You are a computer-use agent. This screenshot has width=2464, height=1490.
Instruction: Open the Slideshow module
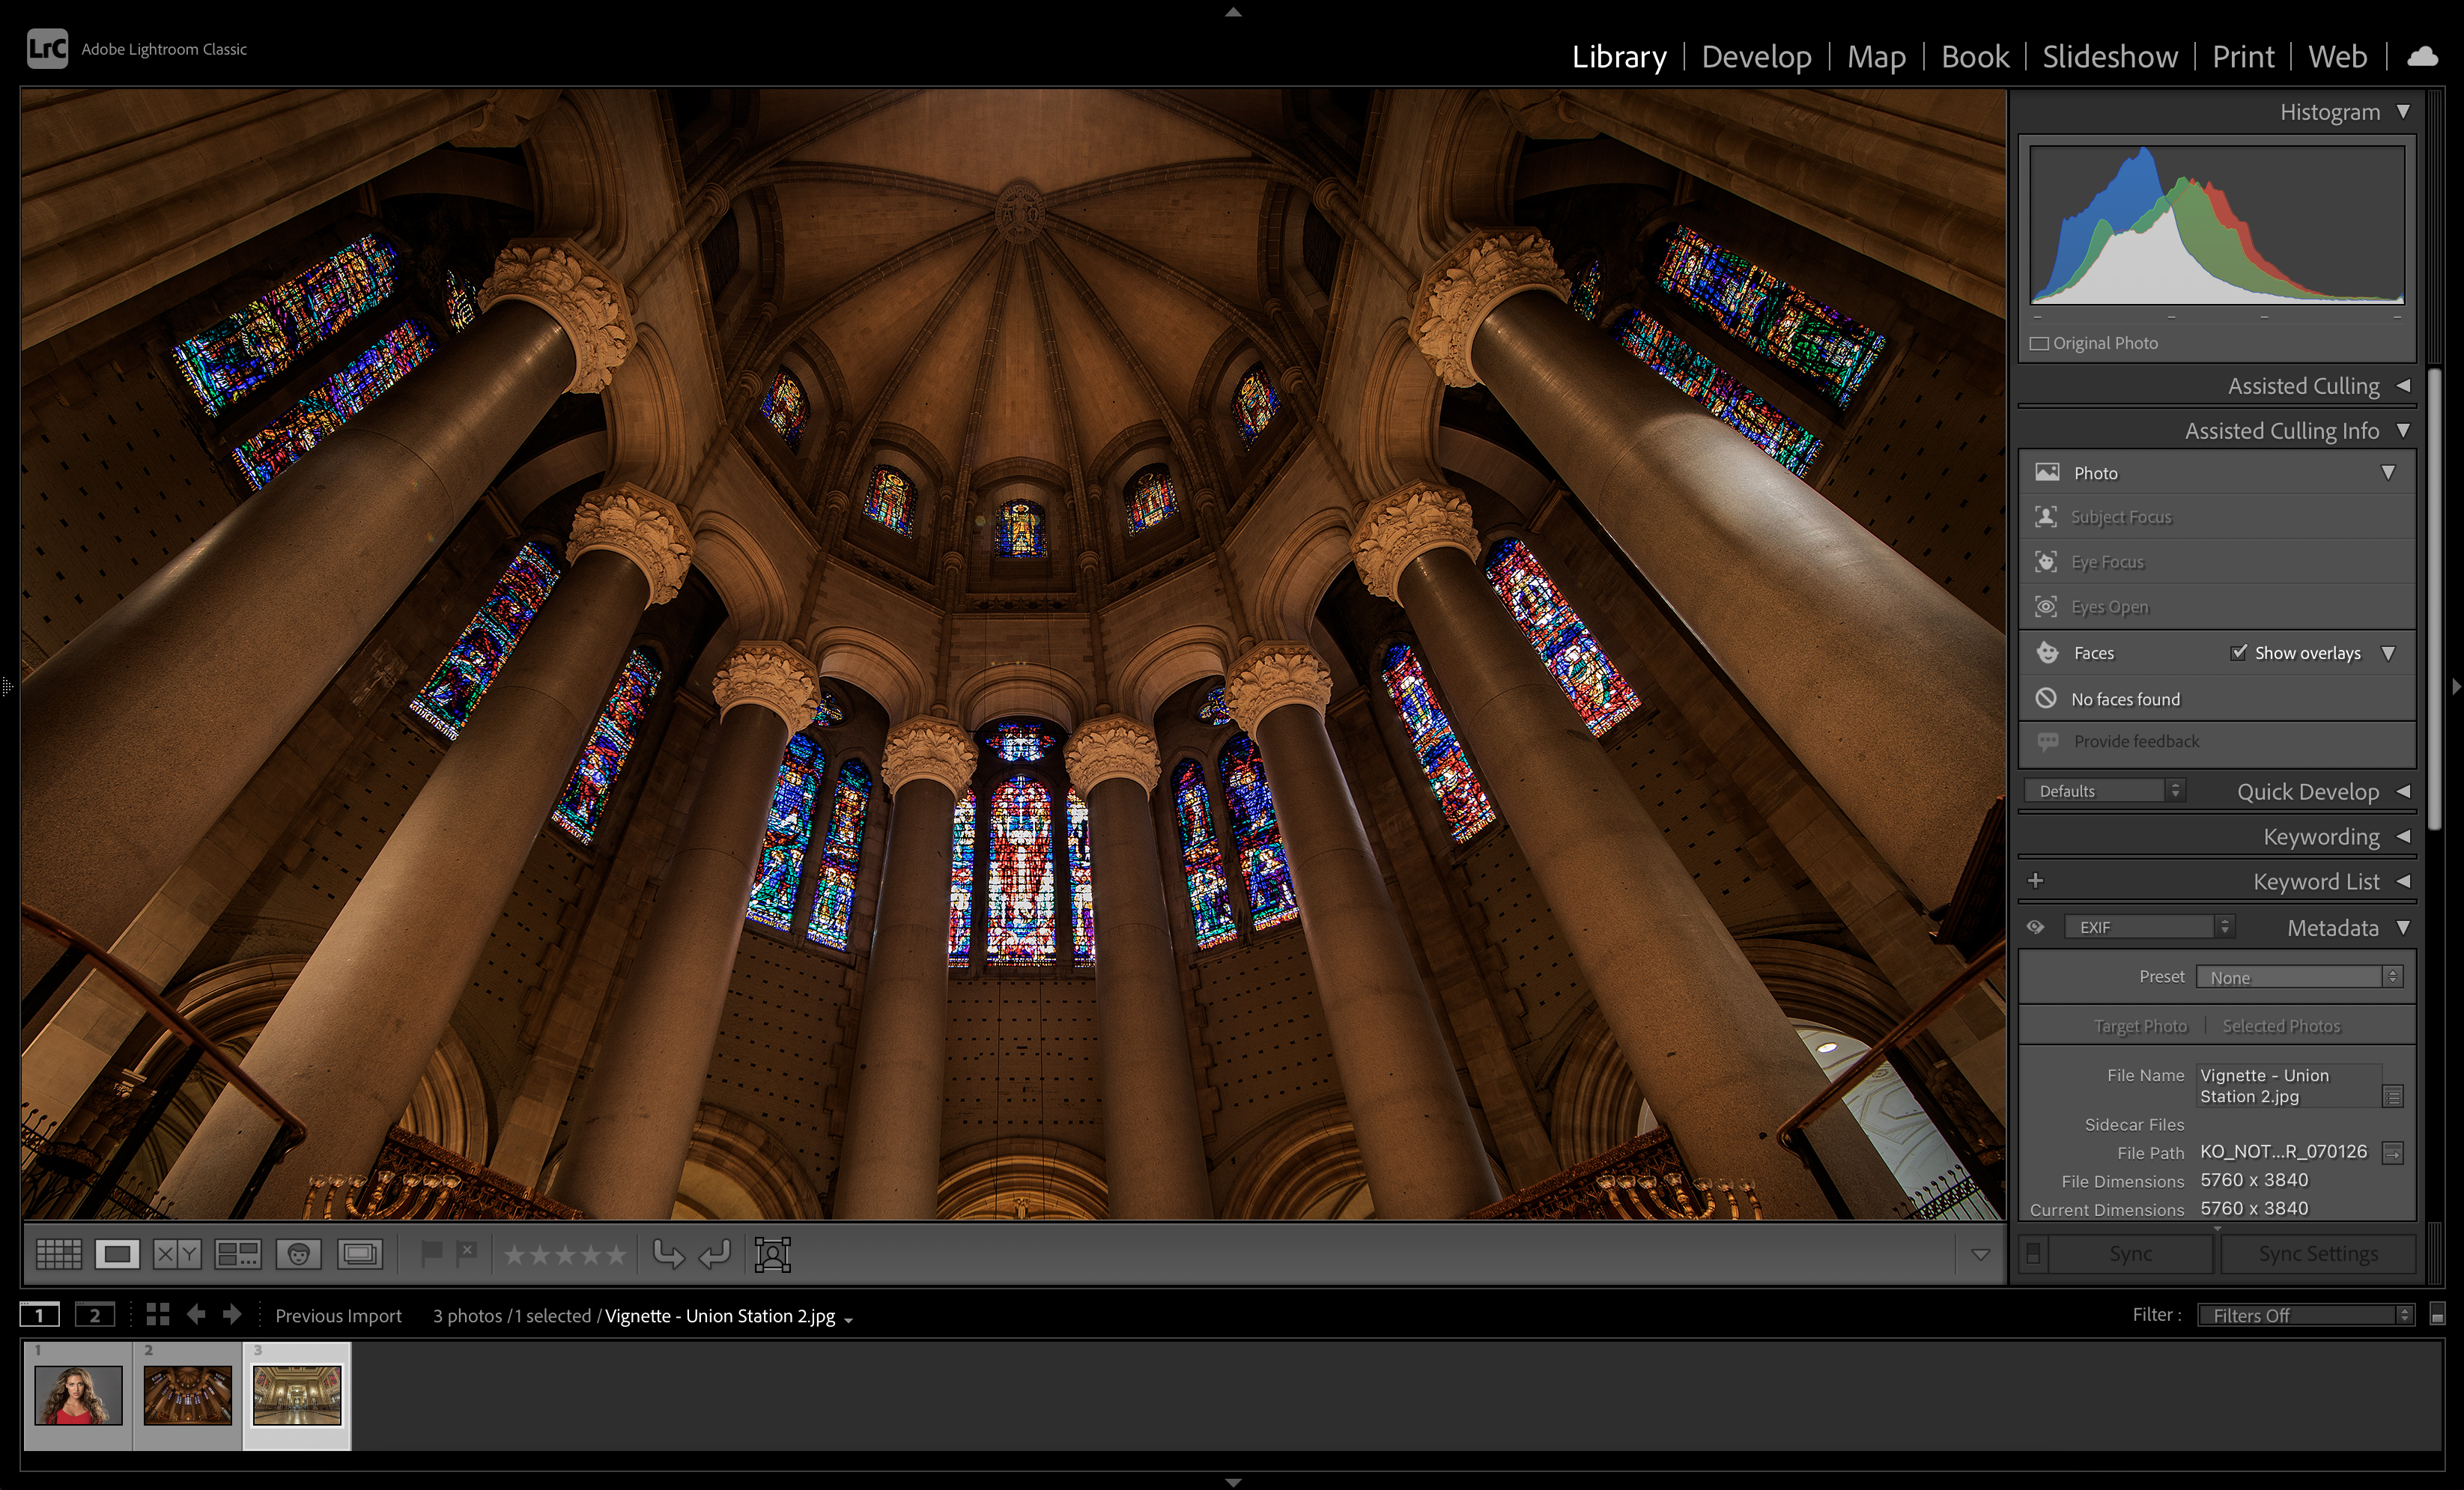pyautogui.click(x=2110, y=57)
